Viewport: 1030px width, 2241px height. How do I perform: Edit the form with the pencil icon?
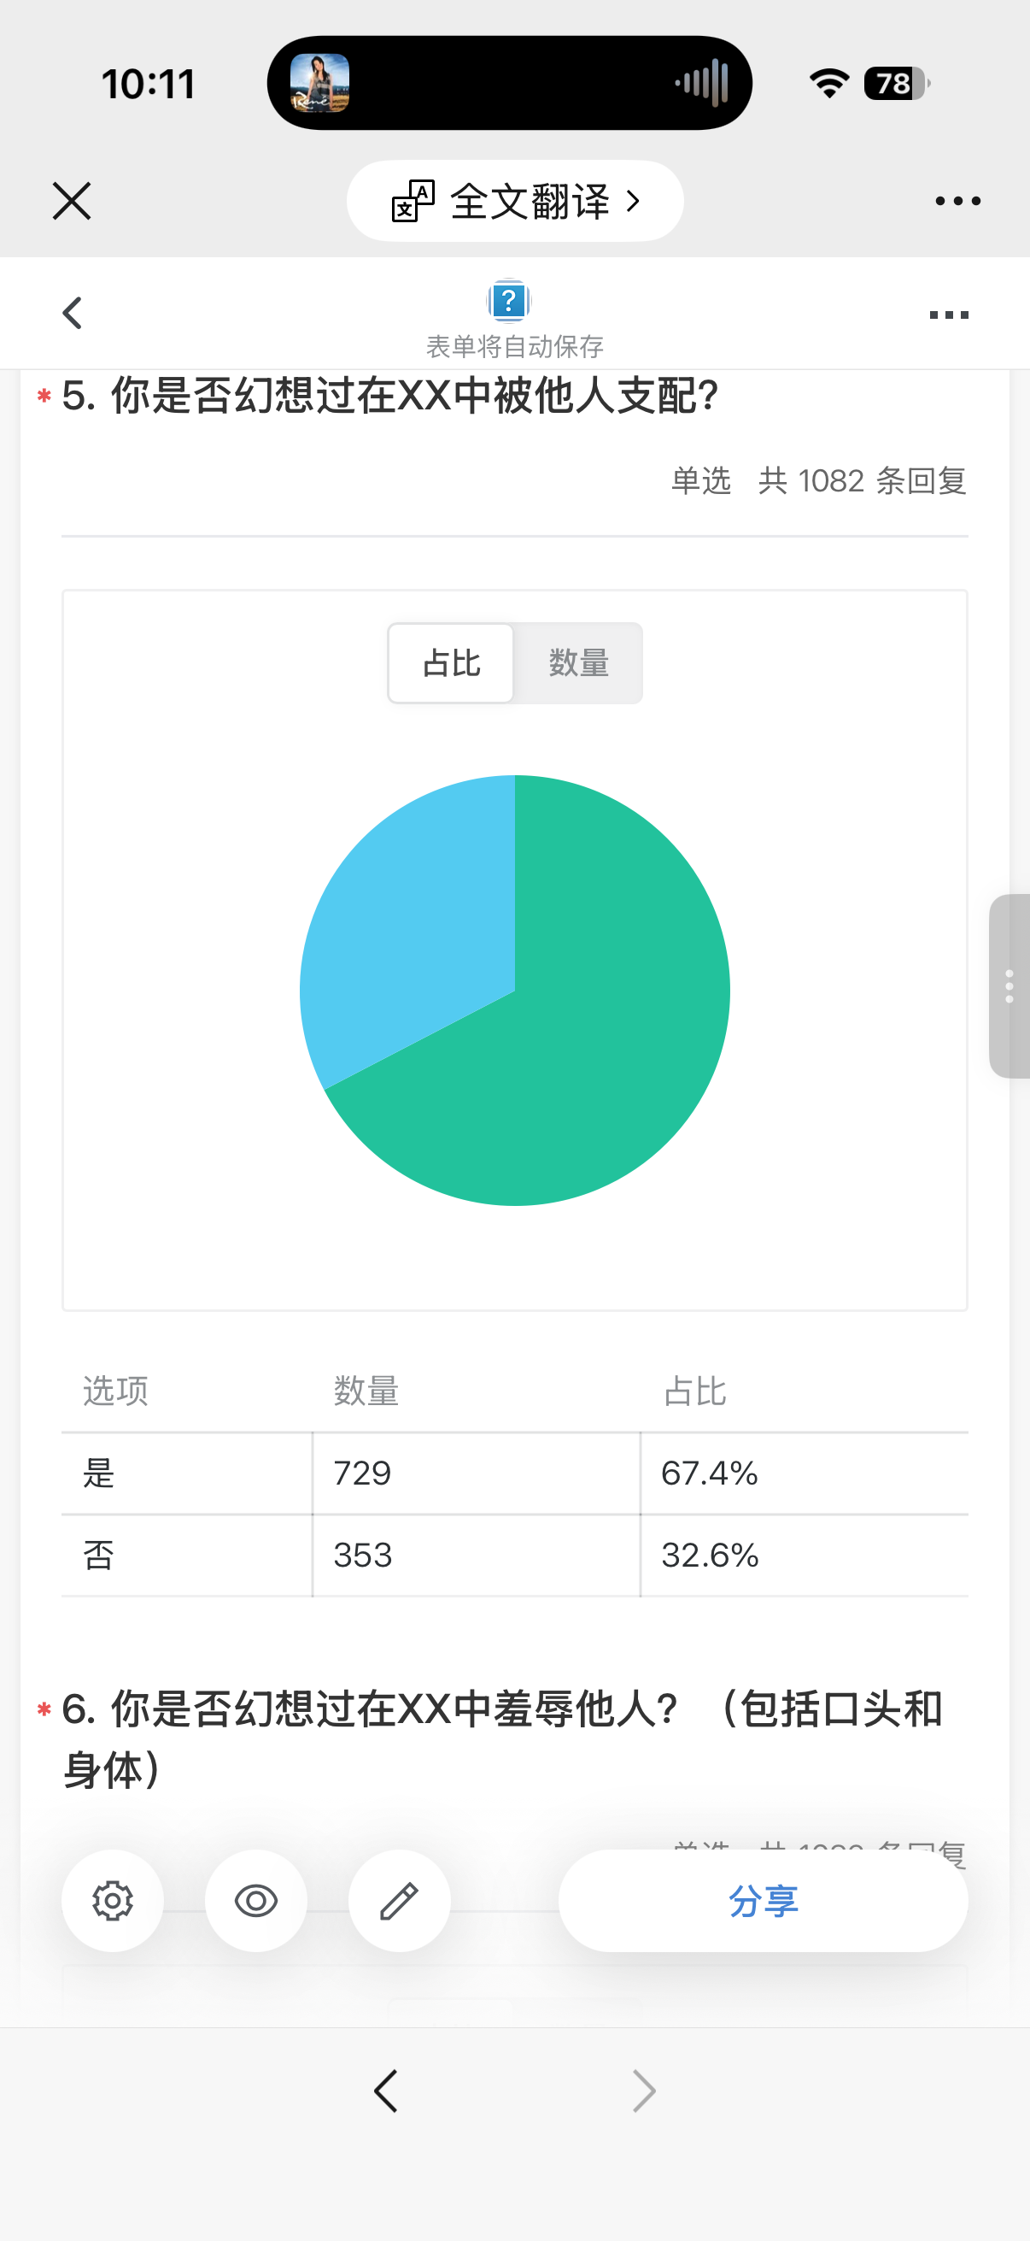[x=399, y=1901]
